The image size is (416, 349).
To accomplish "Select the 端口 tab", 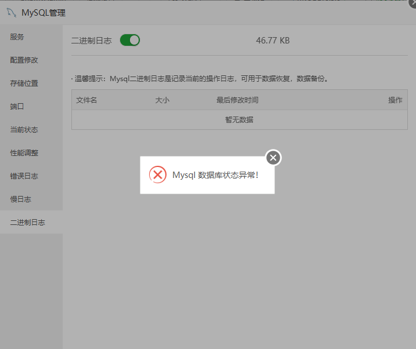I will pos(31,107).
